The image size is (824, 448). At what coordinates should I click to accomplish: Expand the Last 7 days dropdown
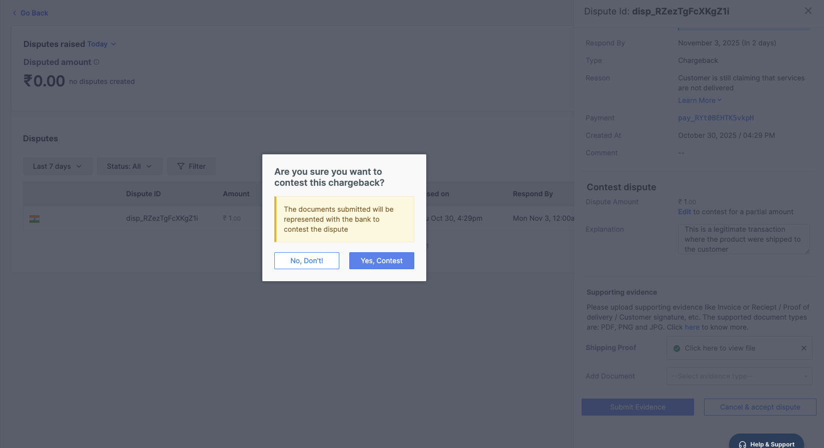[57, 166]
